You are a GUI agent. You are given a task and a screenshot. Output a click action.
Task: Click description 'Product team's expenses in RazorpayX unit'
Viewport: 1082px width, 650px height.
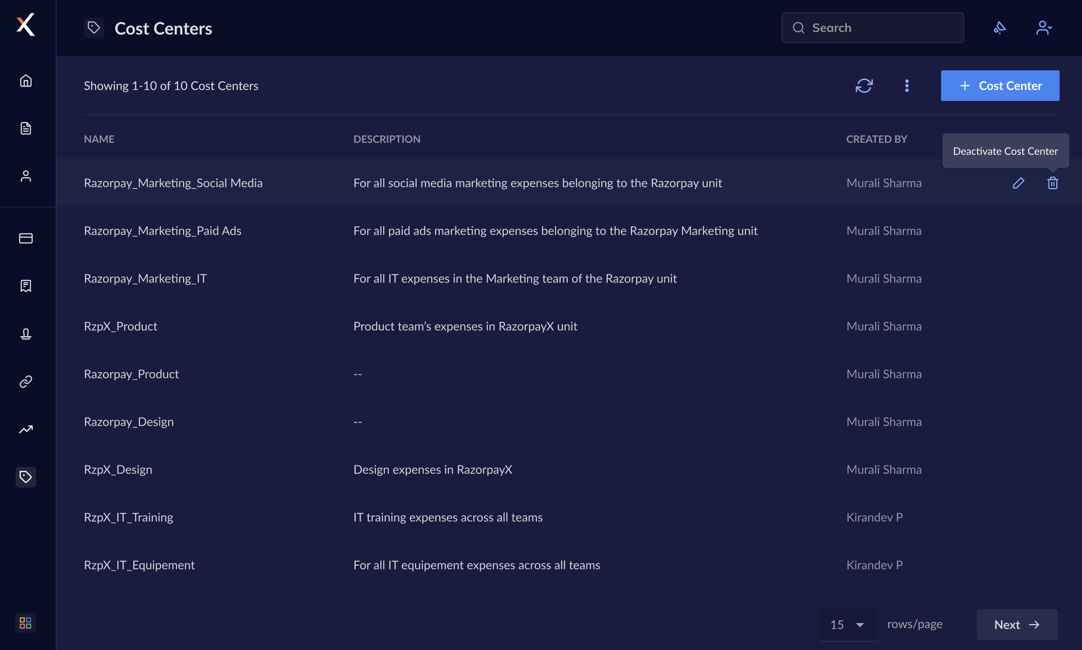(465, 327)
